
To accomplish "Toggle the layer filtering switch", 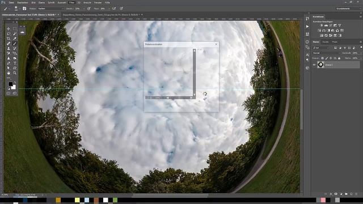I will point(361,48).
